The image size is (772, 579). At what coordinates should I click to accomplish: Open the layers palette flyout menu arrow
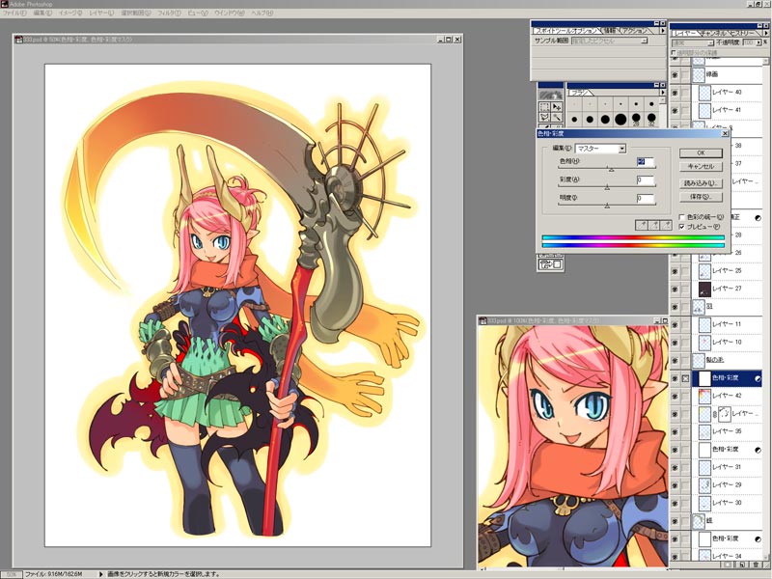pos(766,33)
